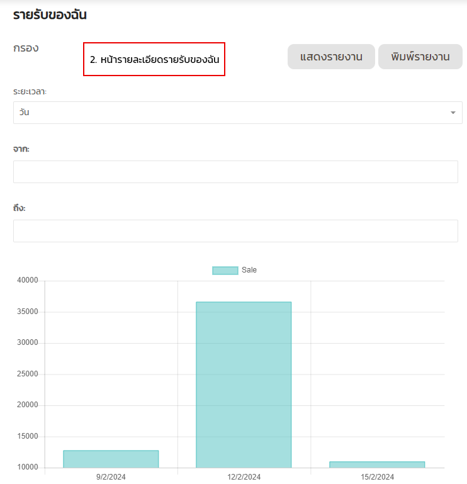The width and height of the screenshot is (467, 484).
Task: Click the 12/2/2024 x-axis label
Action: pos(244,477)
